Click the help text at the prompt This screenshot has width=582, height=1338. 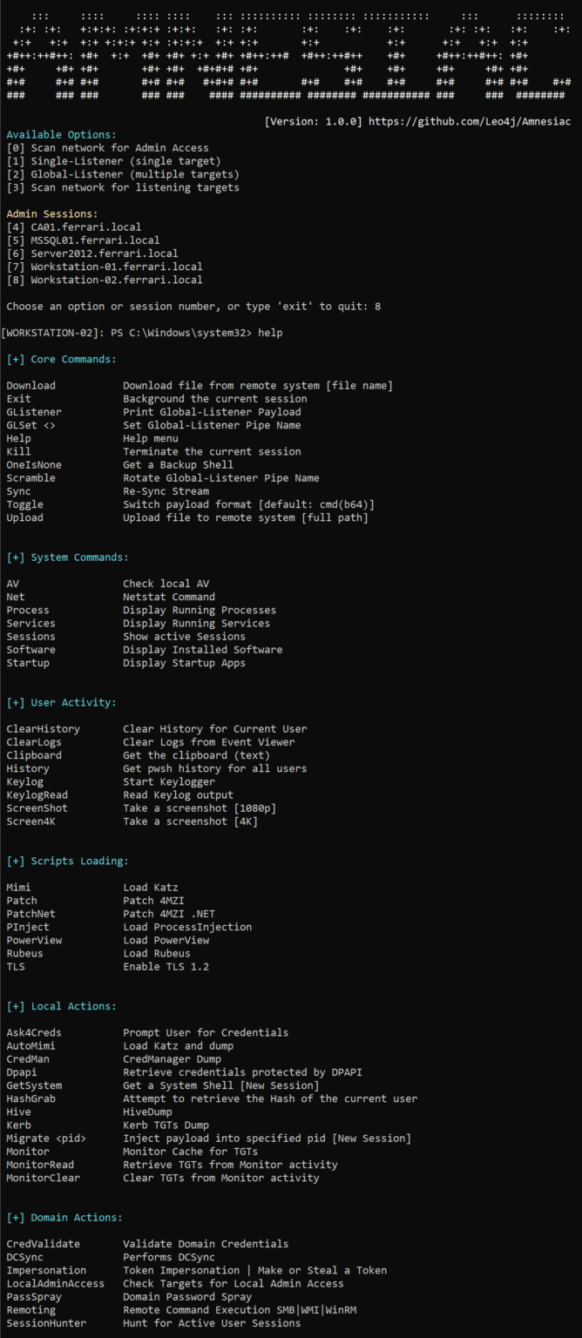270,333
